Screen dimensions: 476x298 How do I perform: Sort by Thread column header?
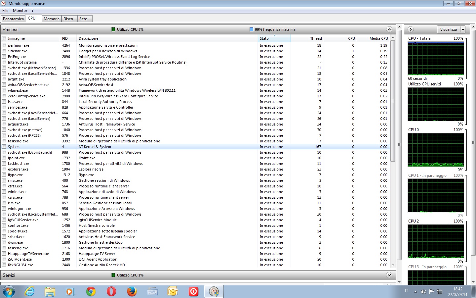(307, 38)
